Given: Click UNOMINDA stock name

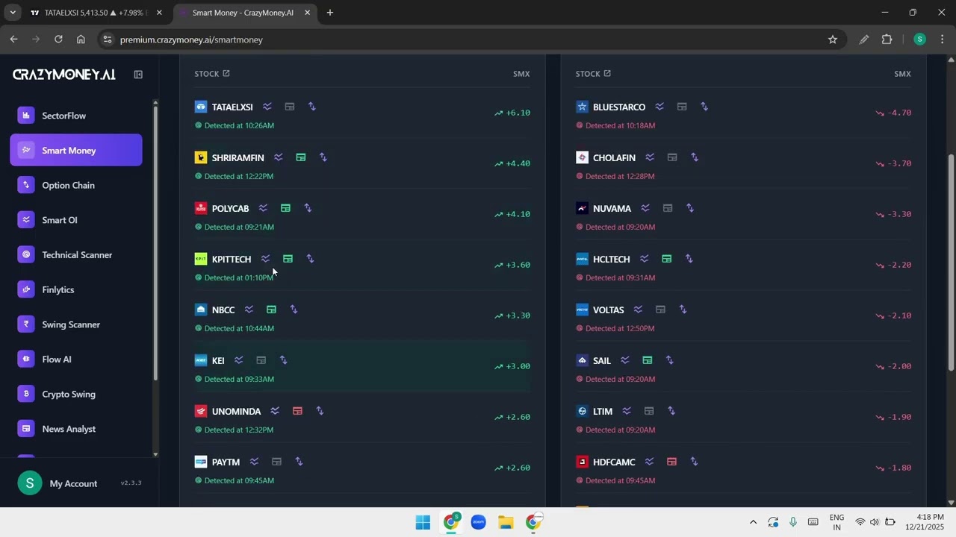Looking at the screenshot, I should coord(236,412).
